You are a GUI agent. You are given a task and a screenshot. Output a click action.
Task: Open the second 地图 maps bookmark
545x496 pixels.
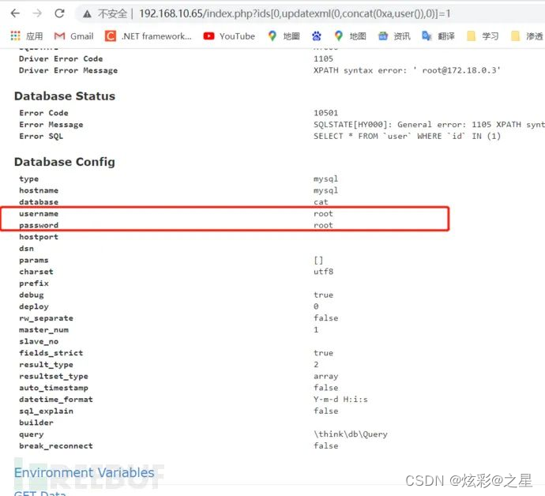[x=350, y=36]
